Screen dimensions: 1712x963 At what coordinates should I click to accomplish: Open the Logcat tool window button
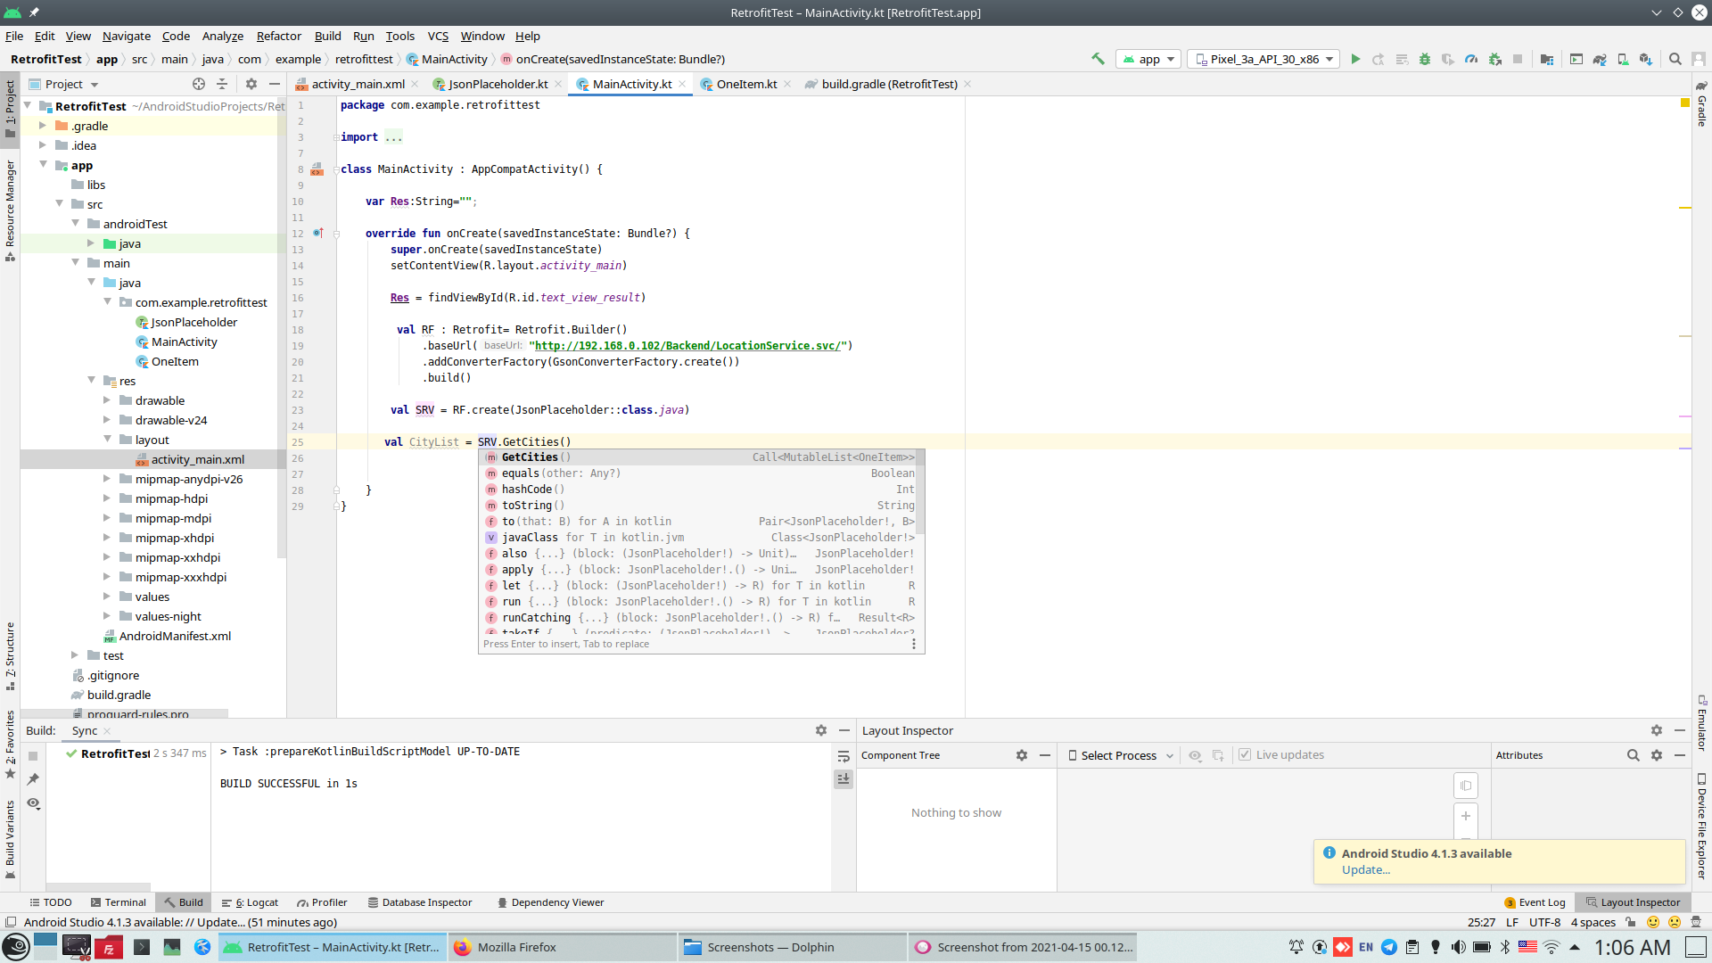tap(251, 902)
